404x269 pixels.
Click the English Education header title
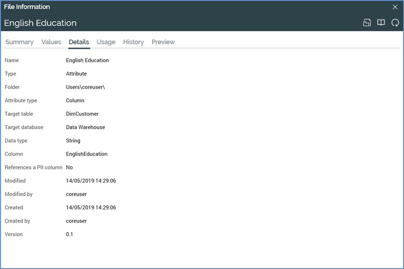[40, 23]
